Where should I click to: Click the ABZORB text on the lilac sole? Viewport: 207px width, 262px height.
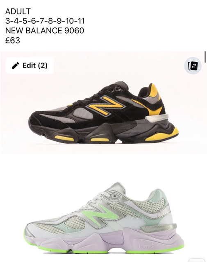pyautogui.click(x=146, y=246)
